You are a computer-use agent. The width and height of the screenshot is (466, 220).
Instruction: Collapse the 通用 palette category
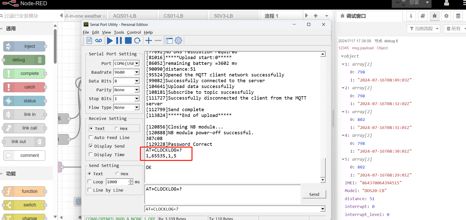pyautogui.click(x=26, y=29)
